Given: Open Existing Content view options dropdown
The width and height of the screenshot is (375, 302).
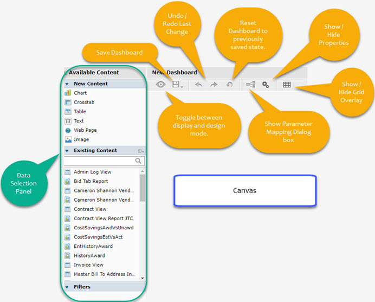Looking at the screenshot, I should (x=141, y=151).
